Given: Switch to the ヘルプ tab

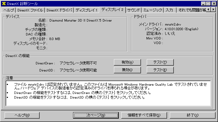Looking at the screenshot, I should pyautogui.click(x=9, y=10).
